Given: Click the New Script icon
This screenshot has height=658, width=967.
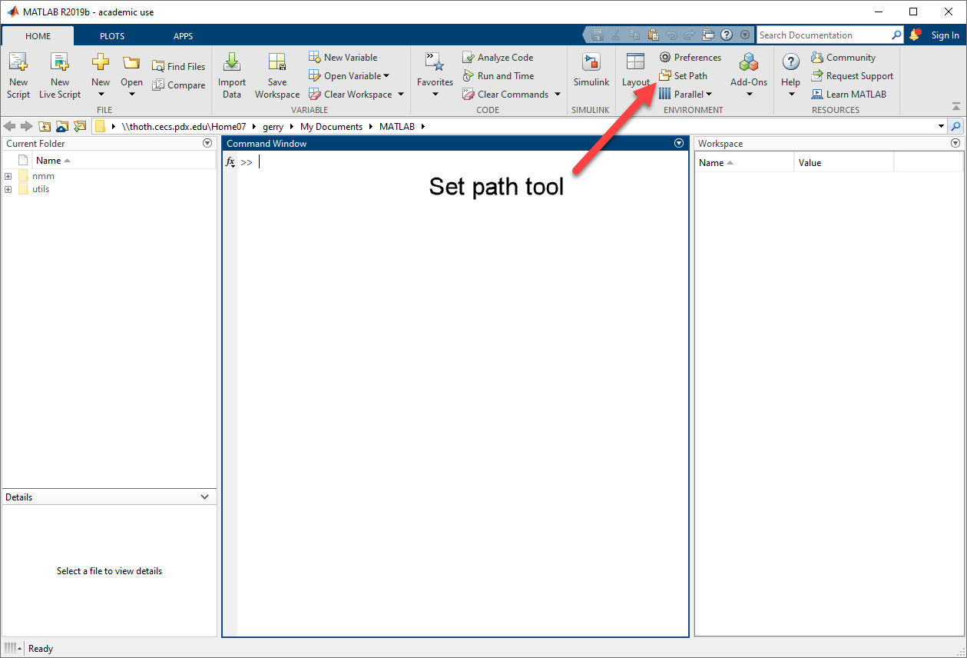Looking at the screenshot, I should (18, 63).
